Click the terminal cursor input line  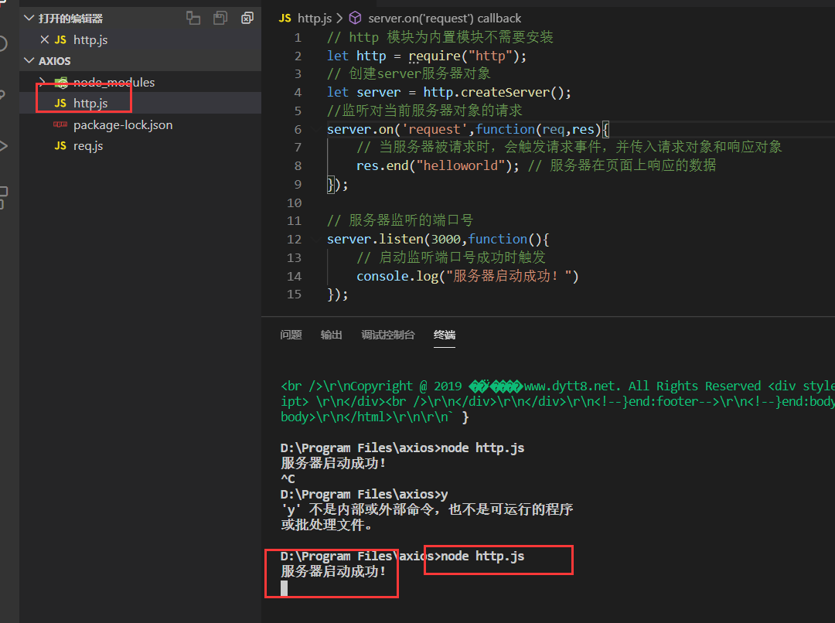[285, 588]
